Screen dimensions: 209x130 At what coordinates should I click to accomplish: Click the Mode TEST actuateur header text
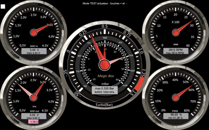(104, 4)
